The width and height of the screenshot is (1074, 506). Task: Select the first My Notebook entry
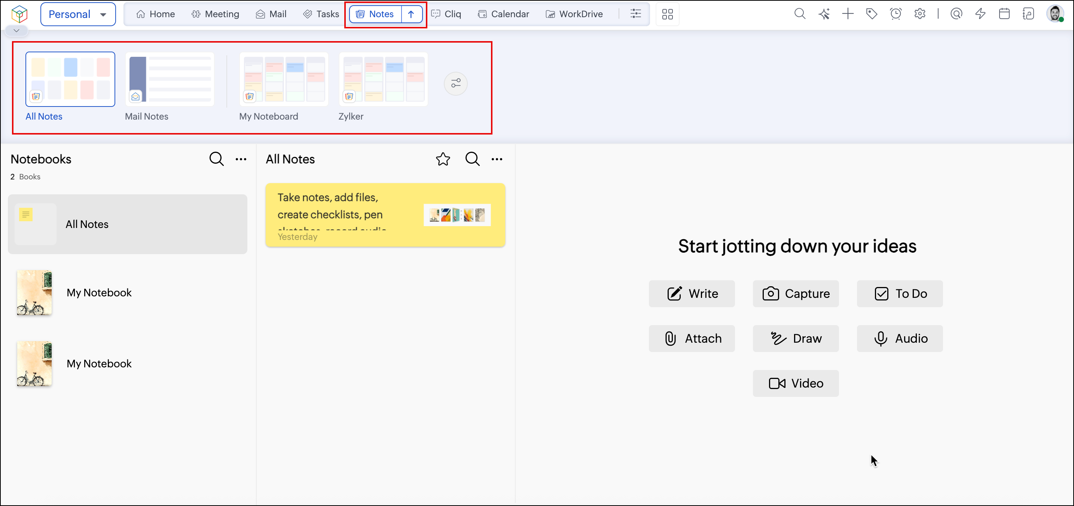click(99, 293)
